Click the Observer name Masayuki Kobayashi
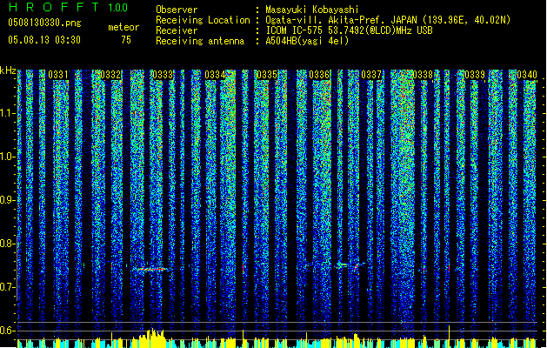This screenshot has width=547, height=348. click(x=312, y=10)
